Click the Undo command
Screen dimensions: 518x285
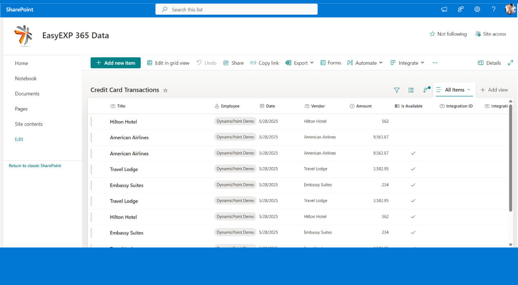click(x=206, y=63)
